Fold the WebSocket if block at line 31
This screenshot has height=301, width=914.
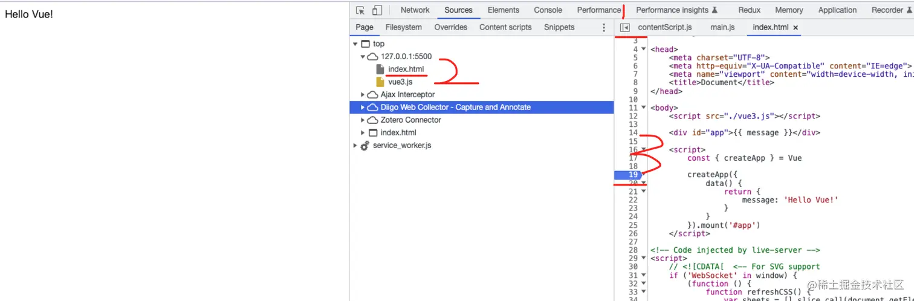644,275
